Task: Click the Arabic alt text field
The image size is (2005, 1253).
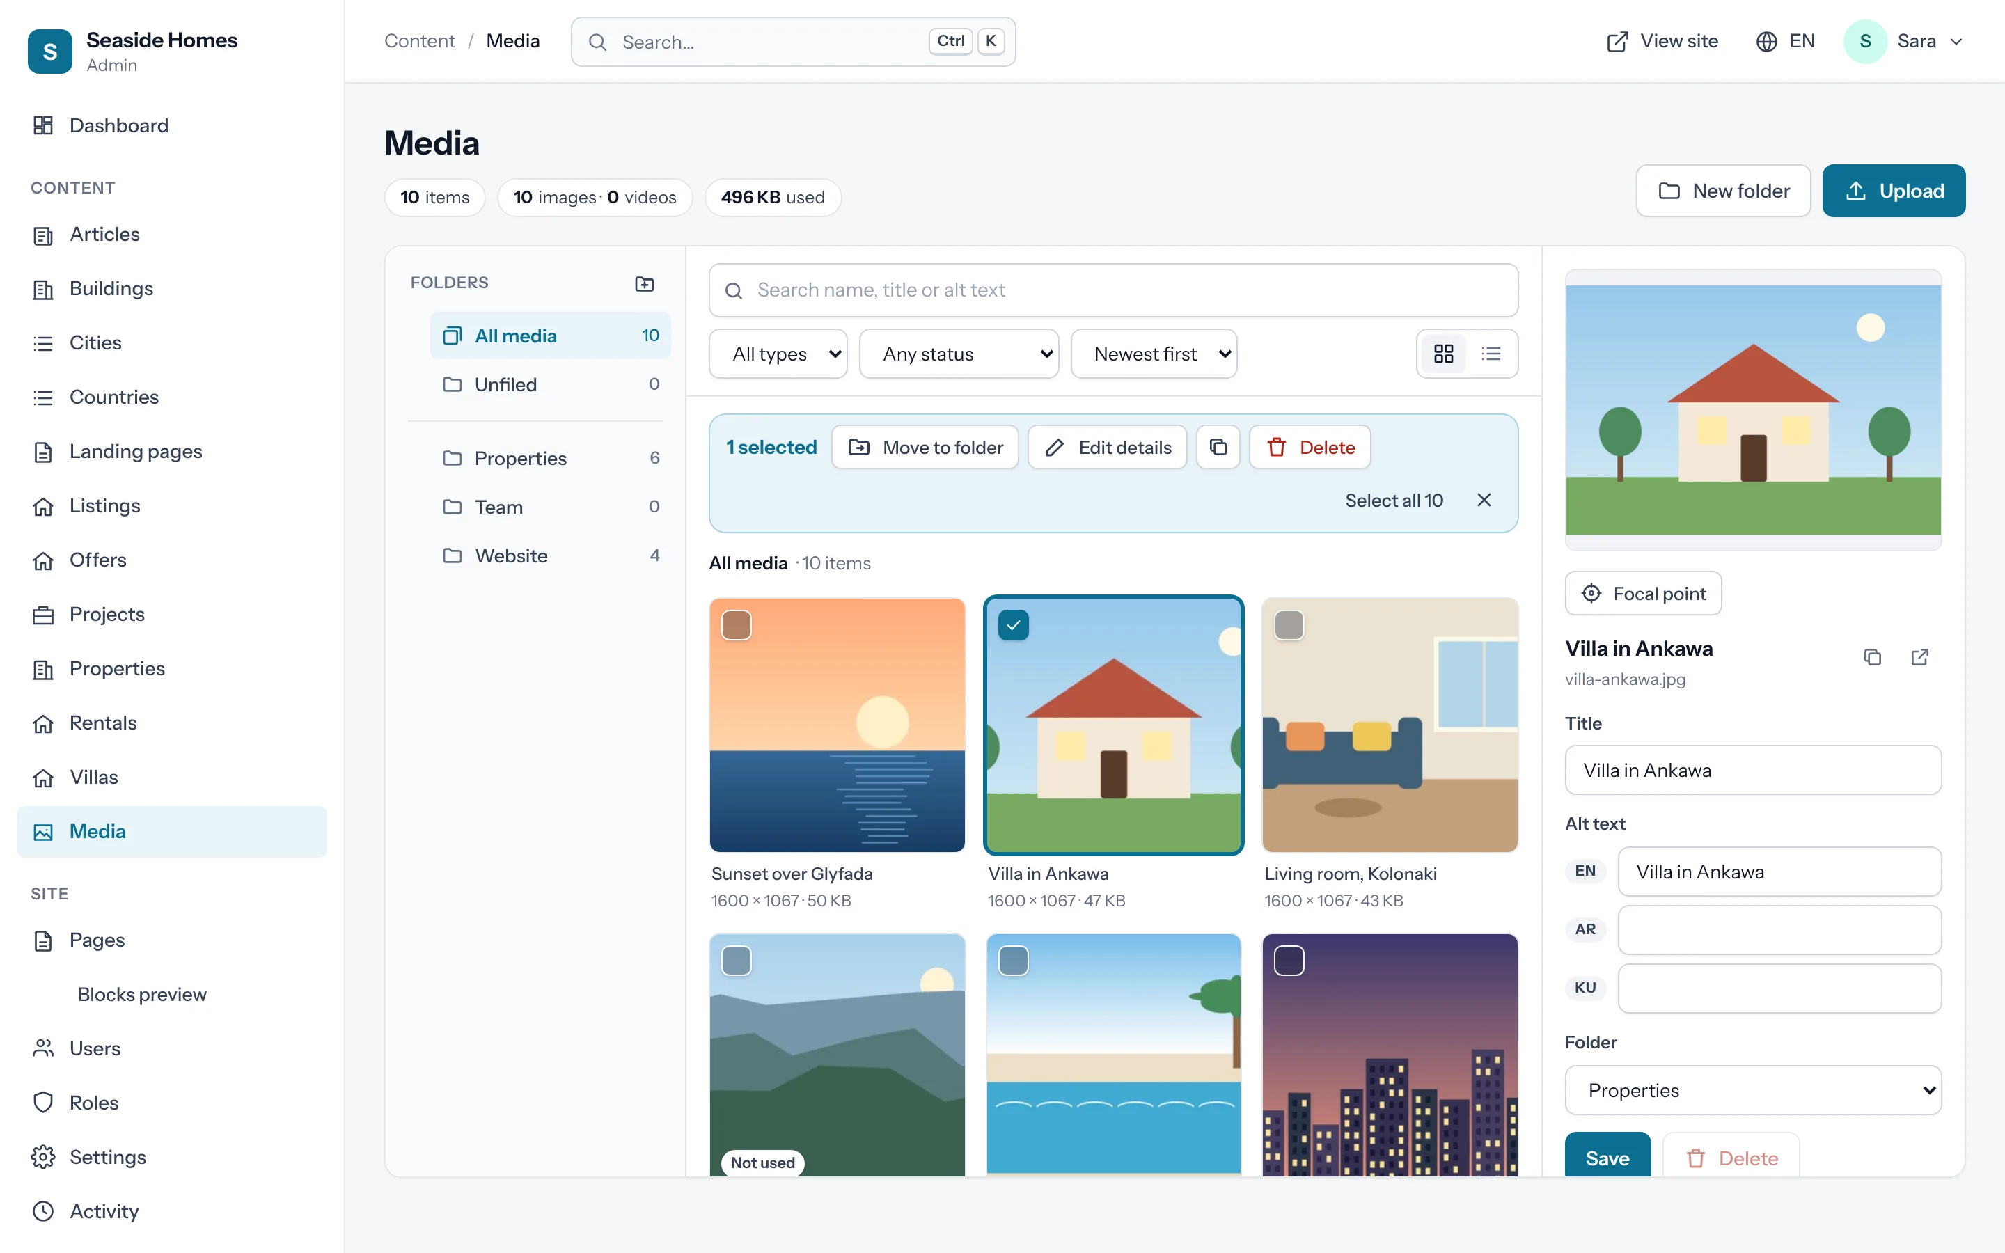Action: (x=1779, y=929)
